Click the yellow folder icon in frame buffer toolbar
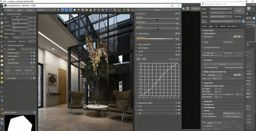 (x=86, y=10)
